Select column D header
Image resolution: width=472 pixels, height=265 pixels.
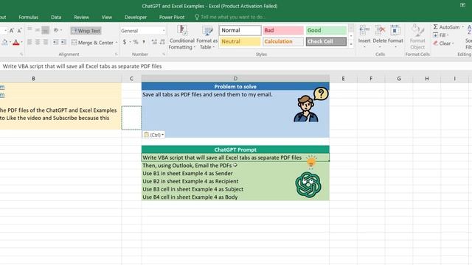[235, 79]
